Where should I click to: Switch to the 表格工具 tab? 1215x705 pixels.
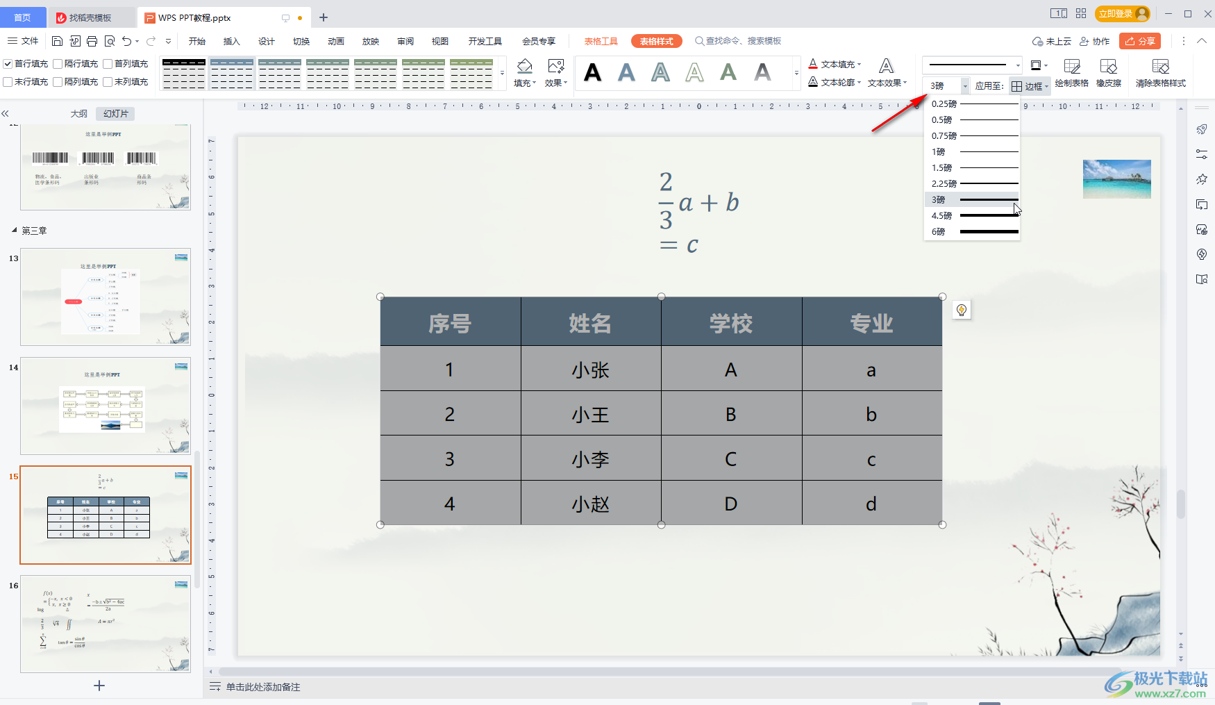(x=601, y=41)
